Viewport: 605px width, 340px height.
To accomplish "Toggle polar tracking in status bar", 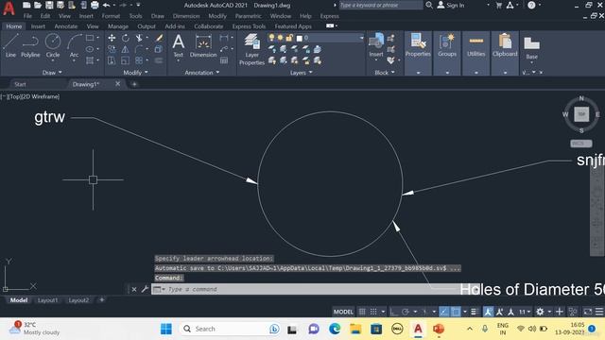I will [406, 312].
